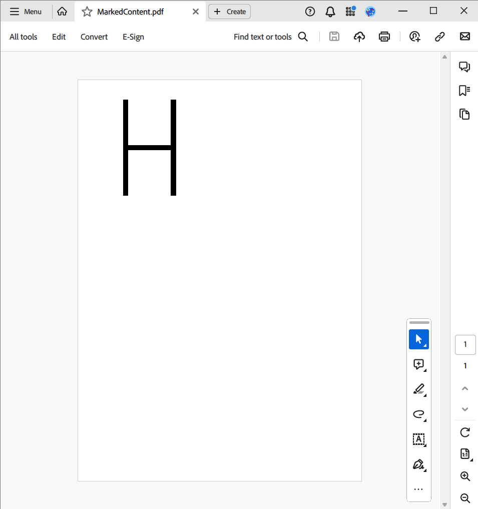
Task: Open the Fill & Sign tool
Action: coord(418,464)
